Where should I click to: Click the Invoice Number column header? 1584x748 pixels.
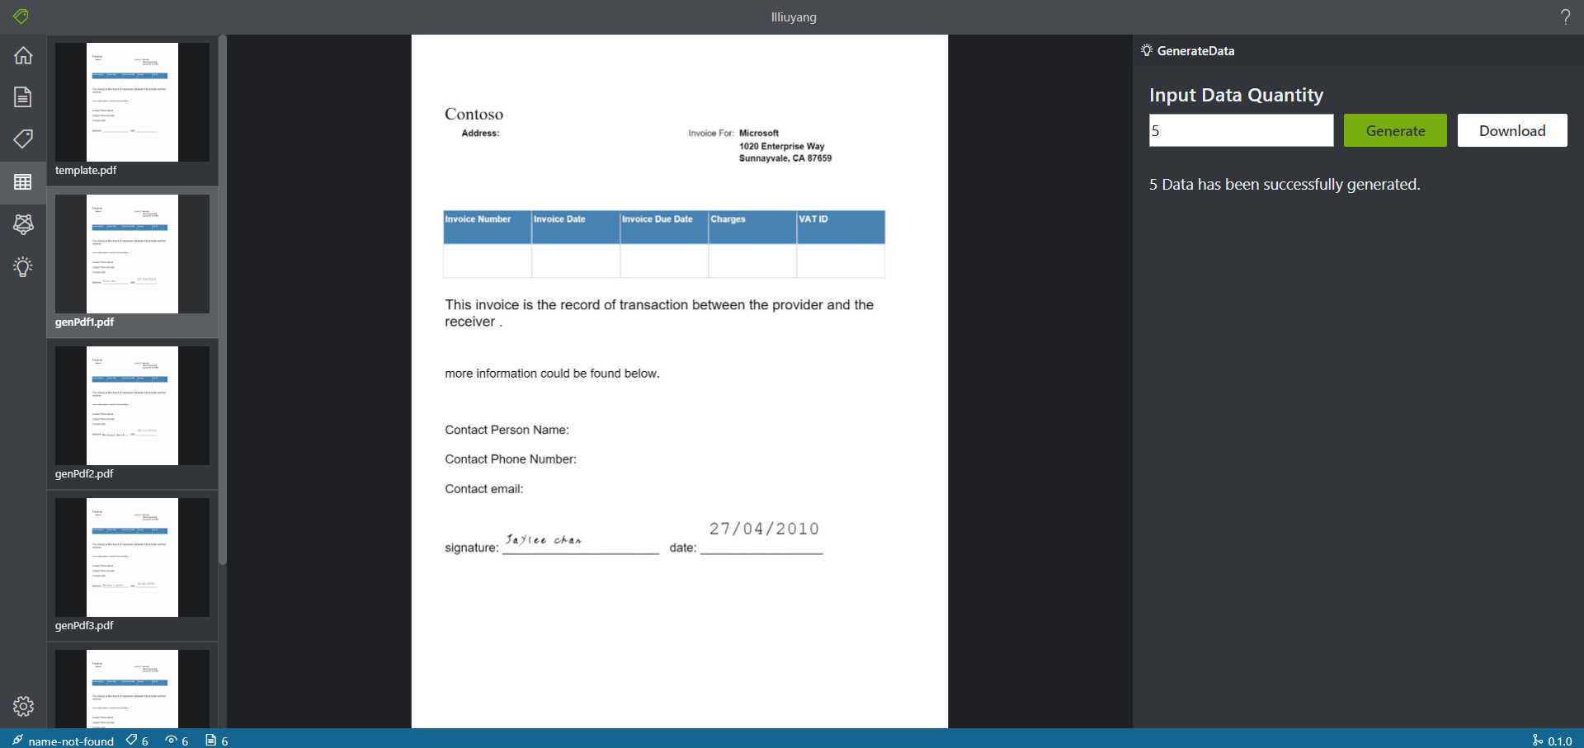click(487, 227)
